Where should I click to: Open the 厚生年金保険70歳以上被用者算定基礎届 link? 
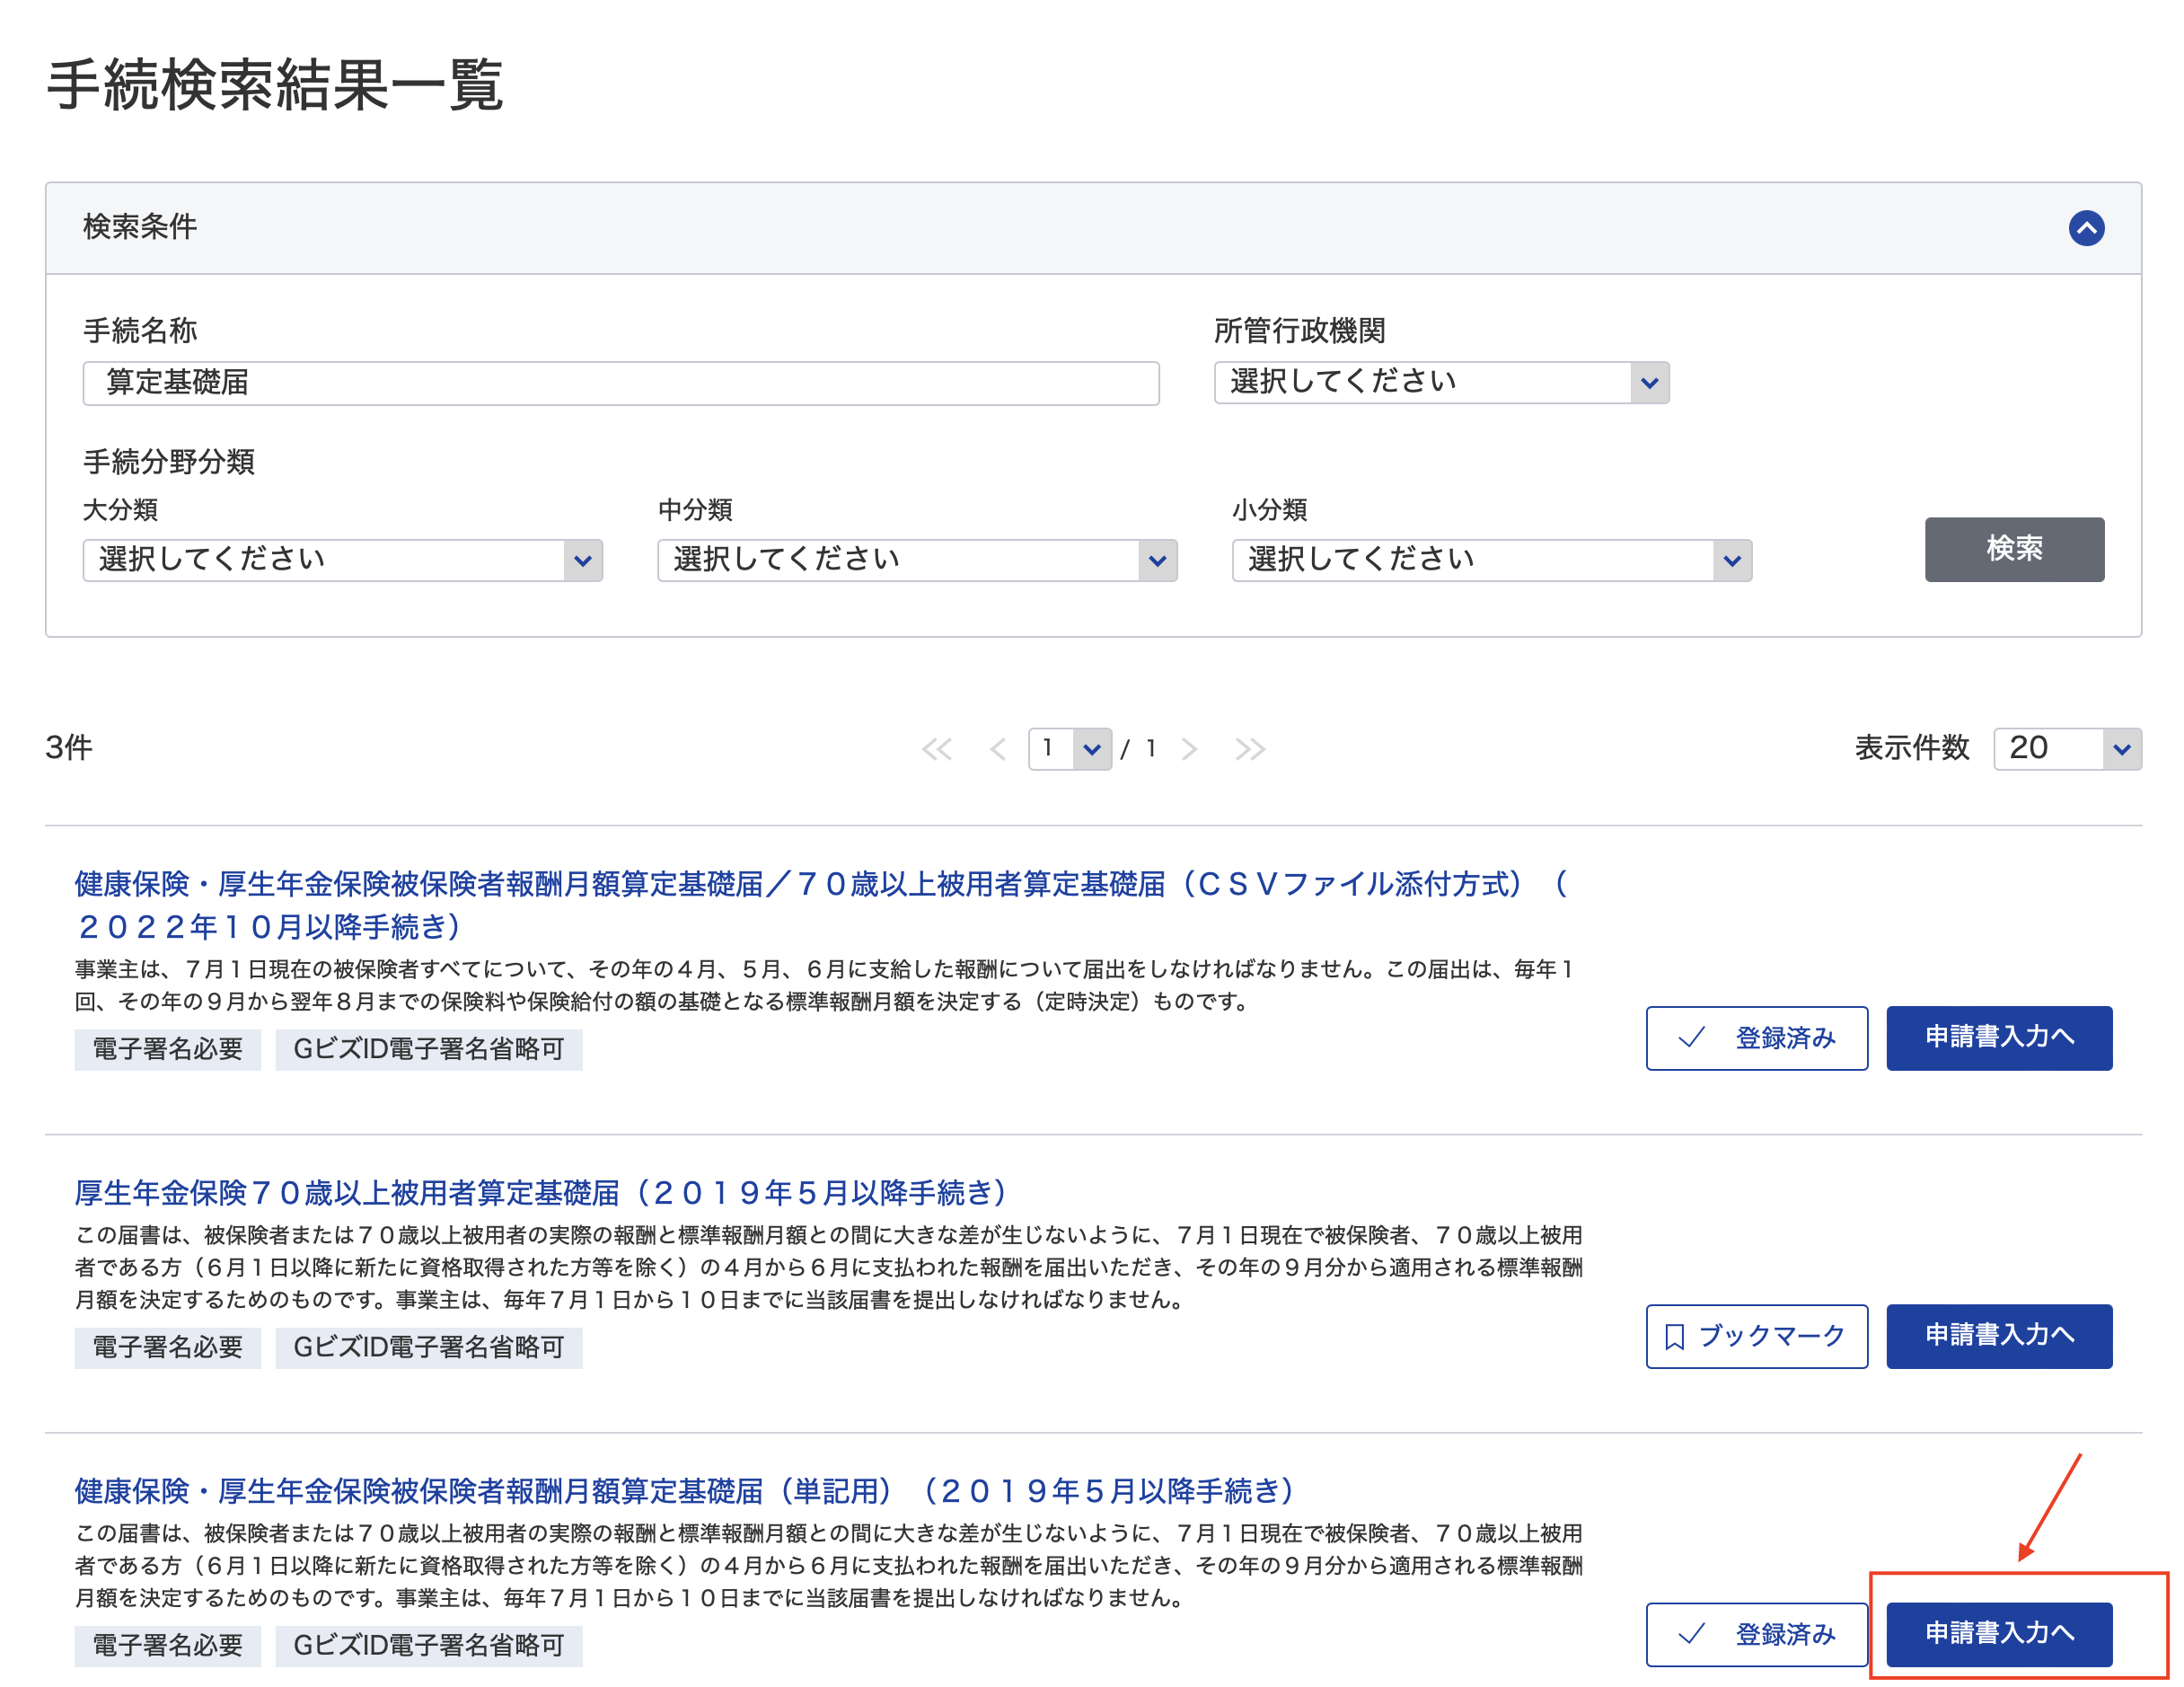pyautogui.click(x=541, y=1193)
